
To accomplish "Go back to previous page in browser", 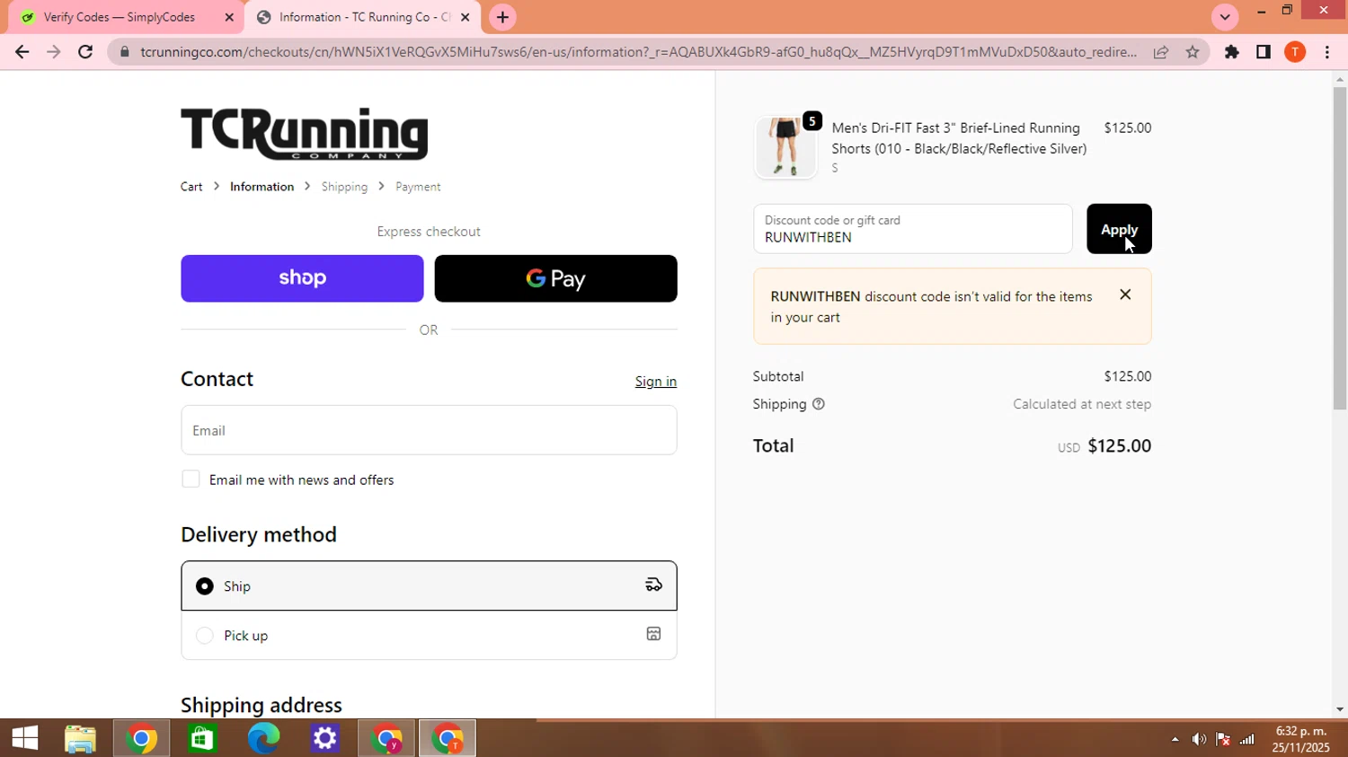I will (22, 52).
